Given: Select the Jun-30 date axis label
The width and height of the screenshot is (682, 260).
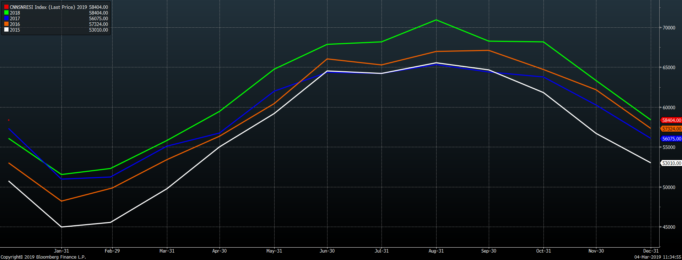Looking at the screenshot, I should (327, 251).
